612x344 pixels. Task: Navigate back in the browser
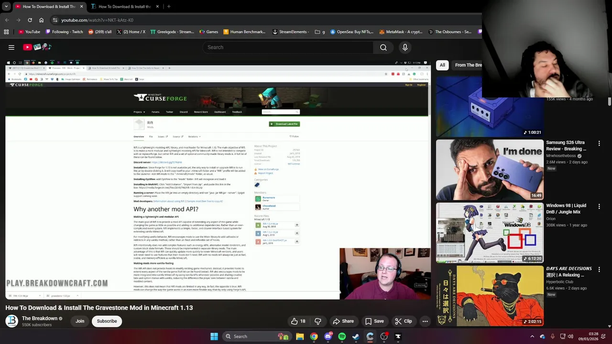pos(7,20)
